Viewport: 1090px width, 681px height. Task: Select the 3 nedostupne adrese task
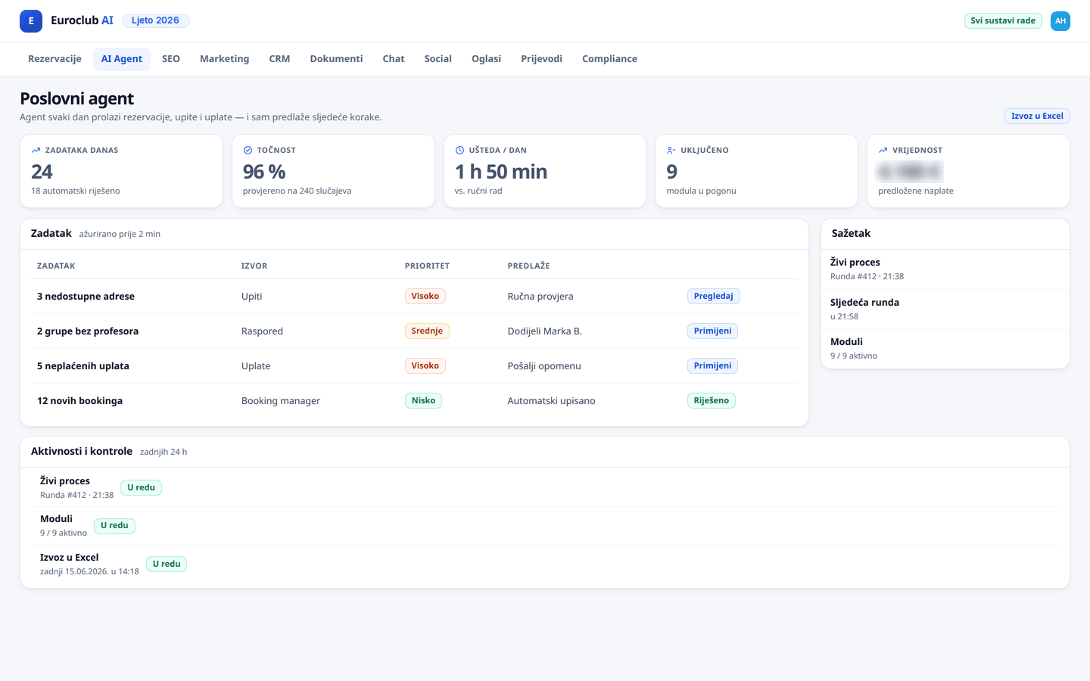(86, 297)
